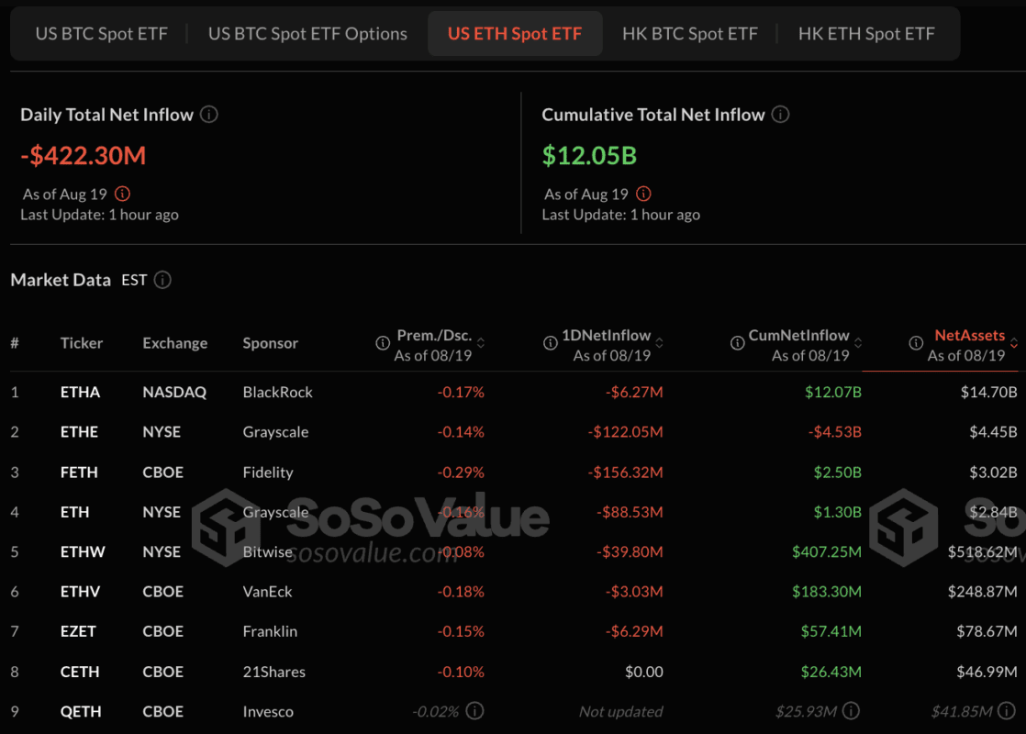The height and width of the screenshot is (734, 1026).
Task: Click Franklin sponsor cell
Action: pos(270,631)
